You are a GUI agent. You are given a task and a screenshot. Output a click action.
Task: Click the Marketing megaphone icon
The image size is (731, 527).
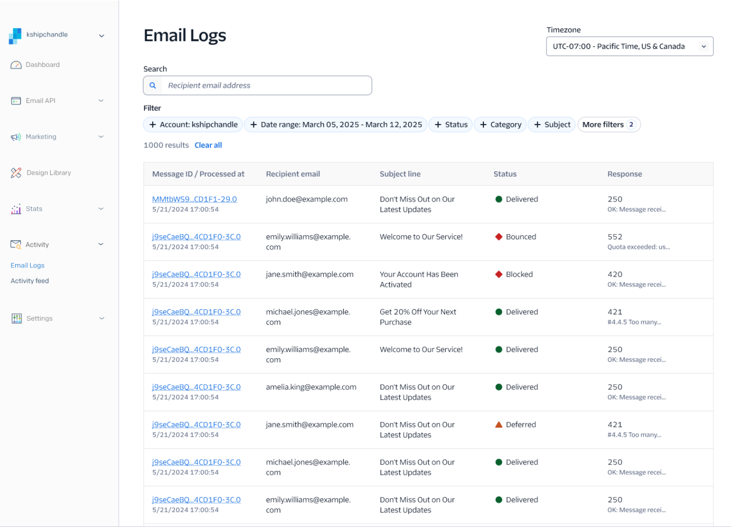coord(16,137)
